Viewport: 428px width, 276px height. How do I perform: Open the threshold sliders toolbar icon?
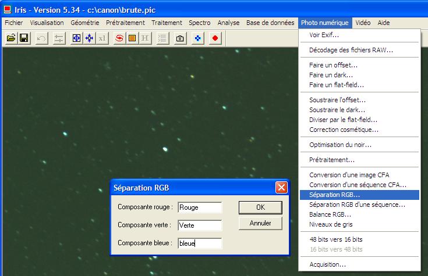pos(59,38)
